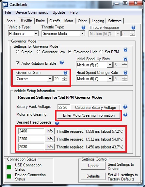This screenshot has width=145, height=187.
Task: Switch to the Software tab
Action: [x=115, y=21]
